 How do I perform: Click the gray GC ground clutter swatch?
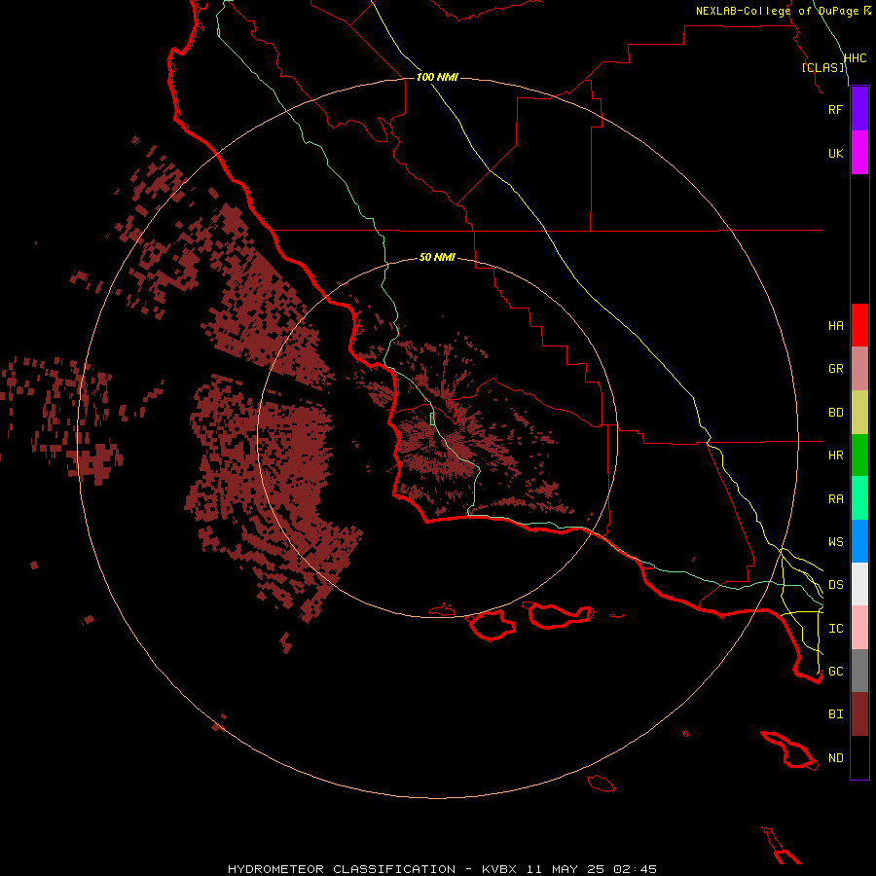859,671
